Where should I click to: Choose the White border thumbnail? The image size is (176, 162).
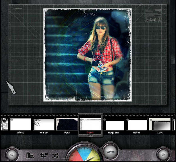(x=21, y=124)
